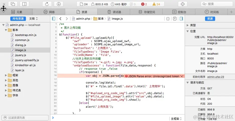Viewport: 235px width, 121px height.
Task: Click line number 16 in the gutter
Action: pos(55,75)
